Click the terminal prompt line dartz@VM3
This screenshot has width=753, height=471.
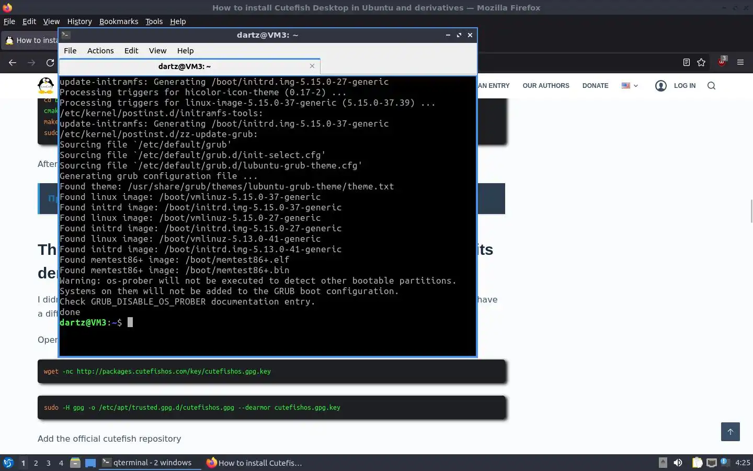[96, 322]
